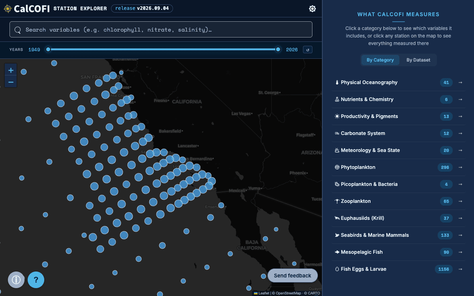Expand Nutrients & Chemistry with its arrow
Viewport: 474px width, 296px height.
coord(460,99)
